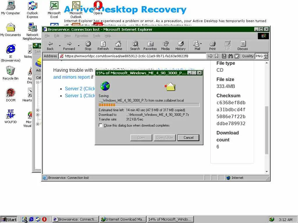Screen dimensions: 298x223
Task: Open the View menu
Action: point(67,36)
